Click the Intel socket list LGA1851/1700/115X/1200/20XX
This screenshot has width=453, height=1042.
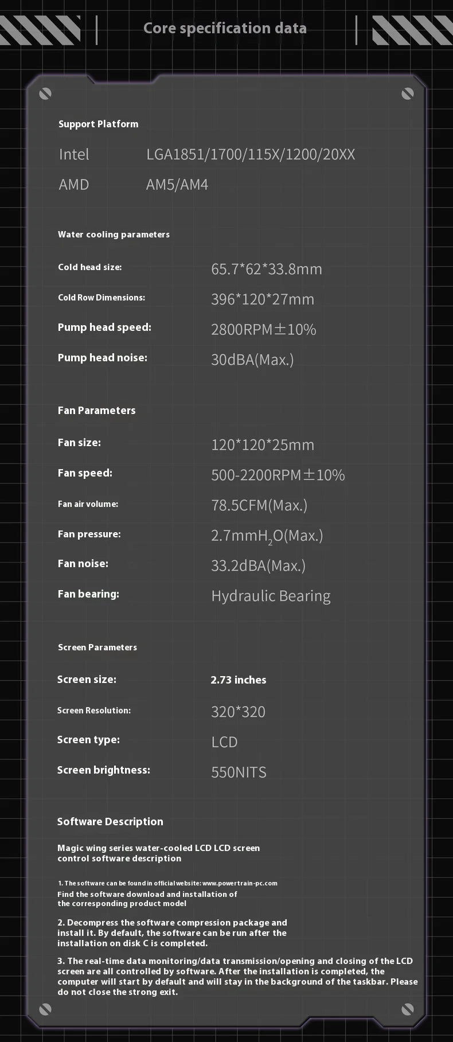pos(251,154)
